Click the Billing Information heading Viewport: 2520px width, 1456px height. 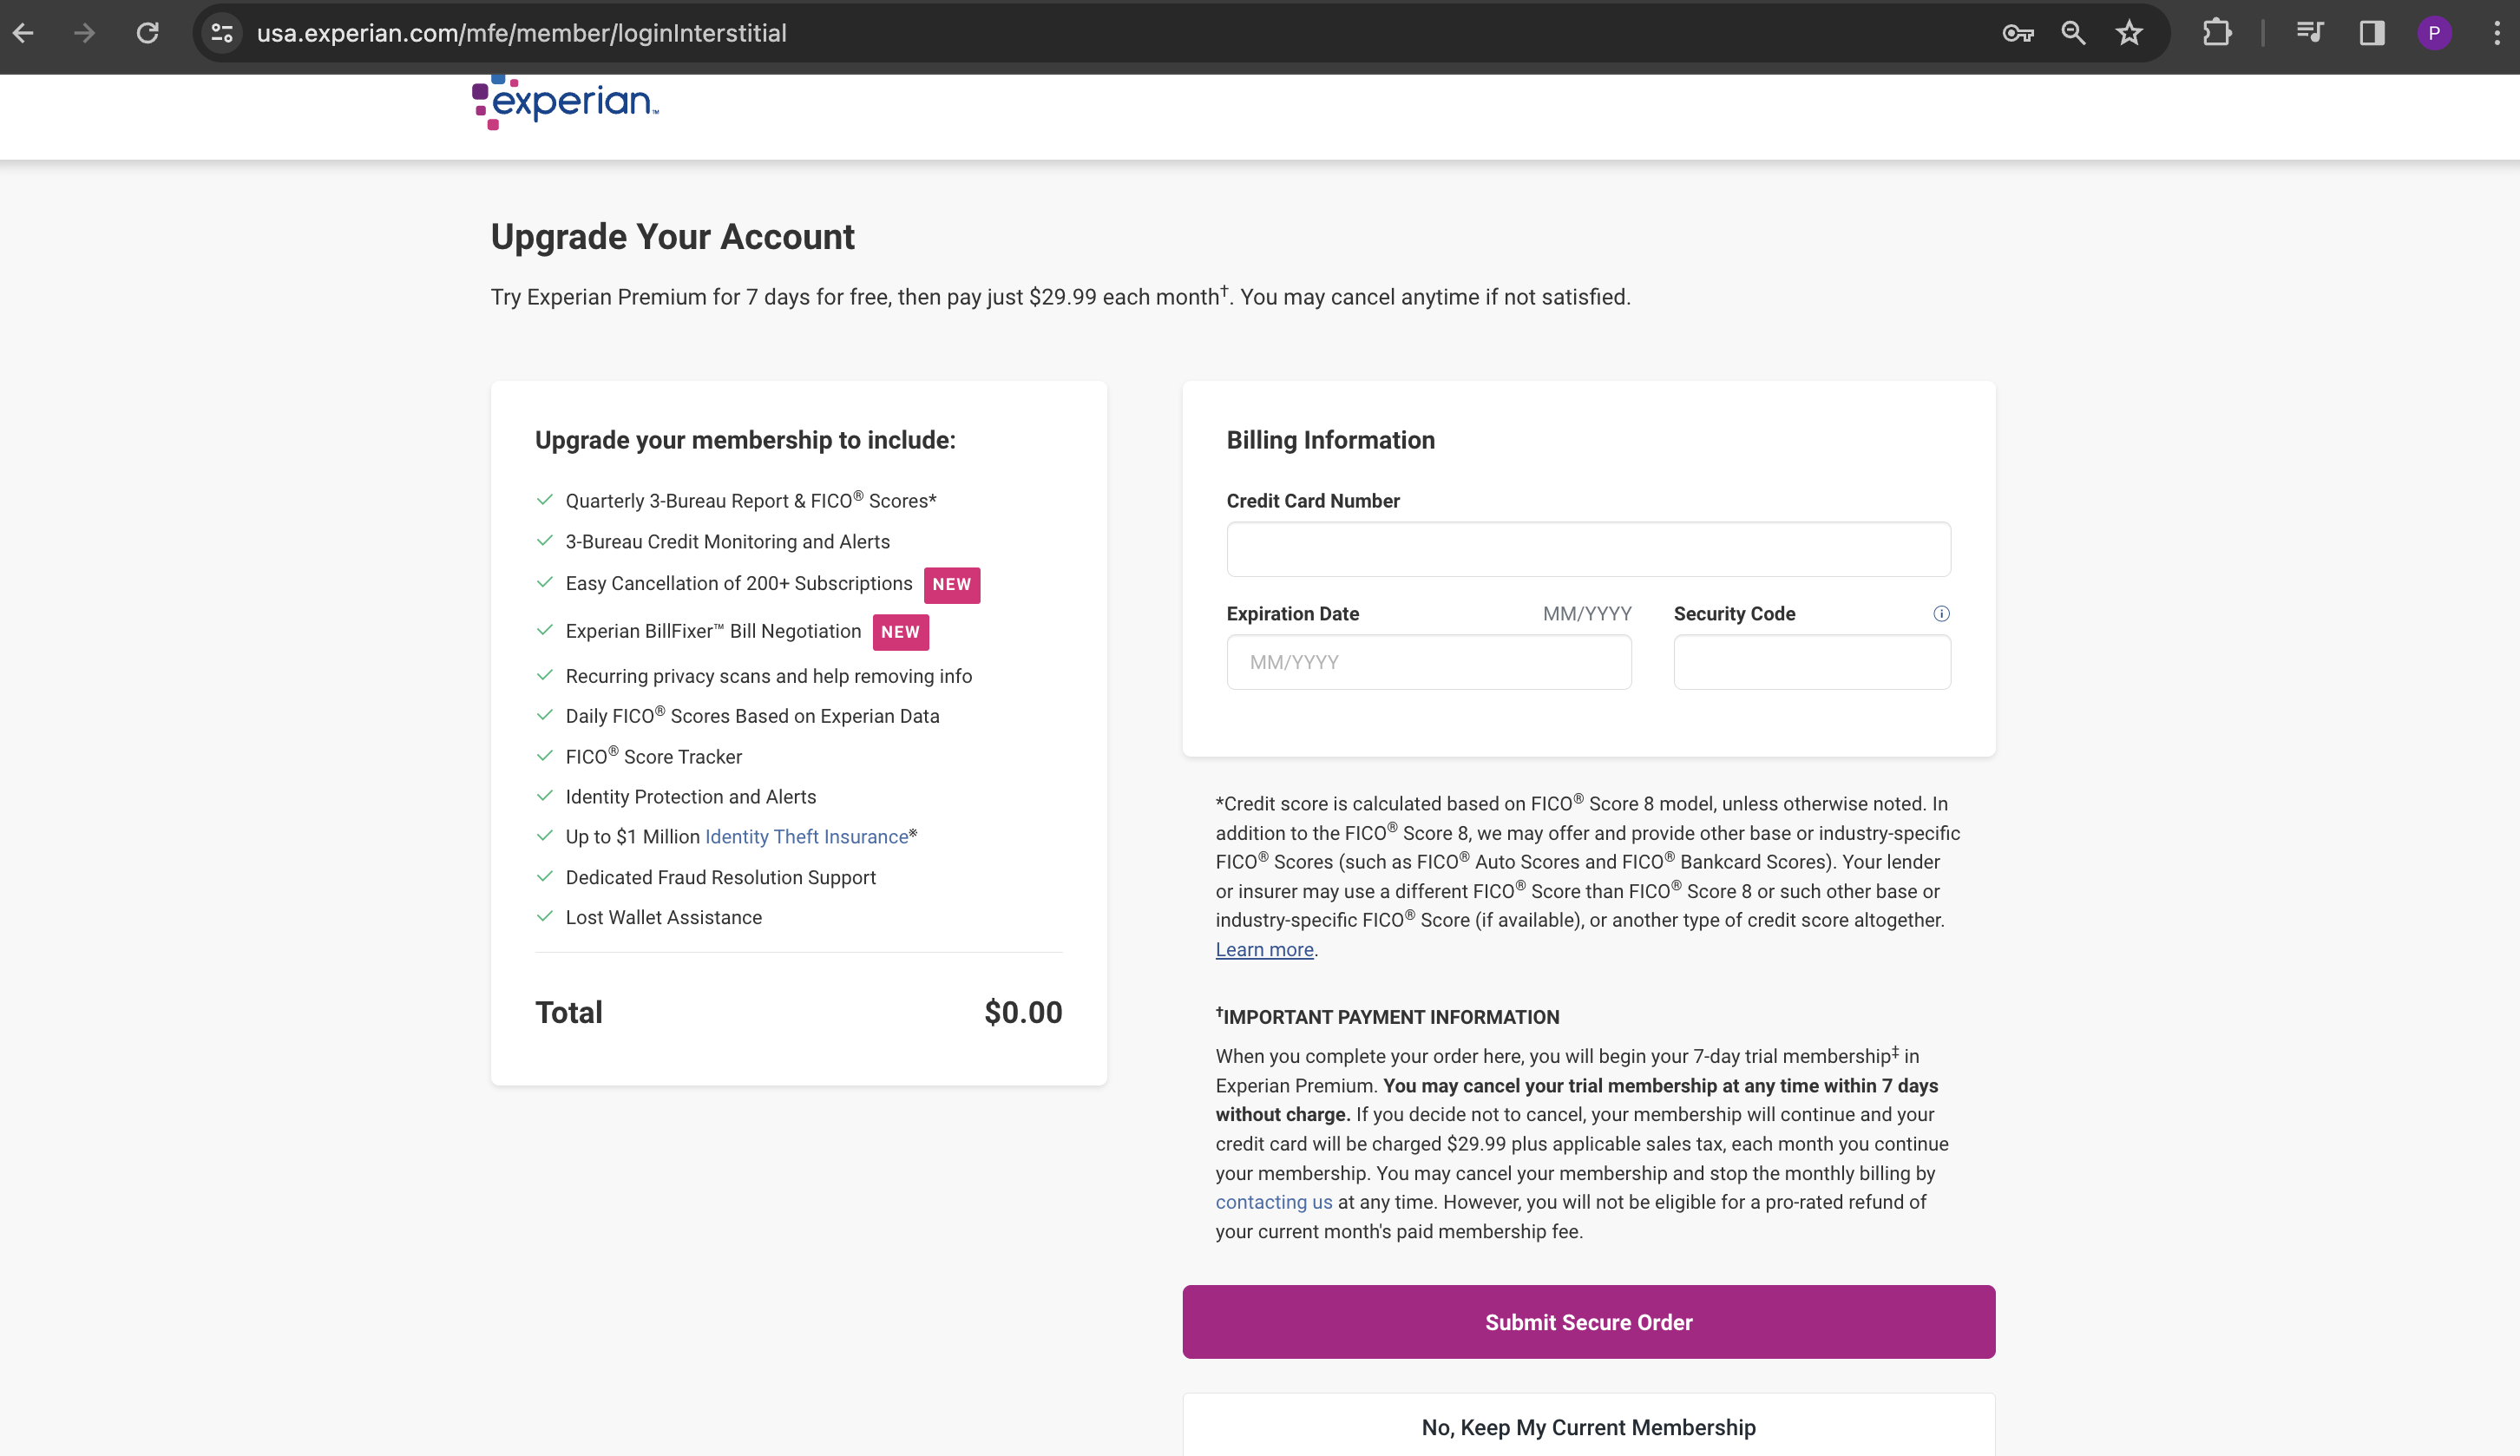[x=1330, y=440]
